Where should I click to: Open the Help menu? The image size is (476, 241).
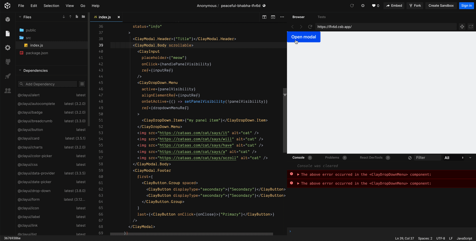[96, 6]
